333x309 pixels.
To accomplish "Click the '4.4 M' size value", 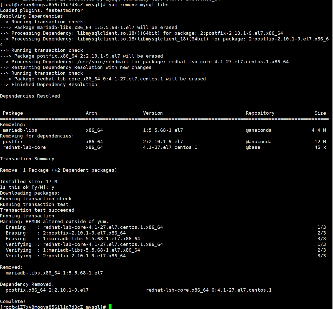I will point(319,130).
